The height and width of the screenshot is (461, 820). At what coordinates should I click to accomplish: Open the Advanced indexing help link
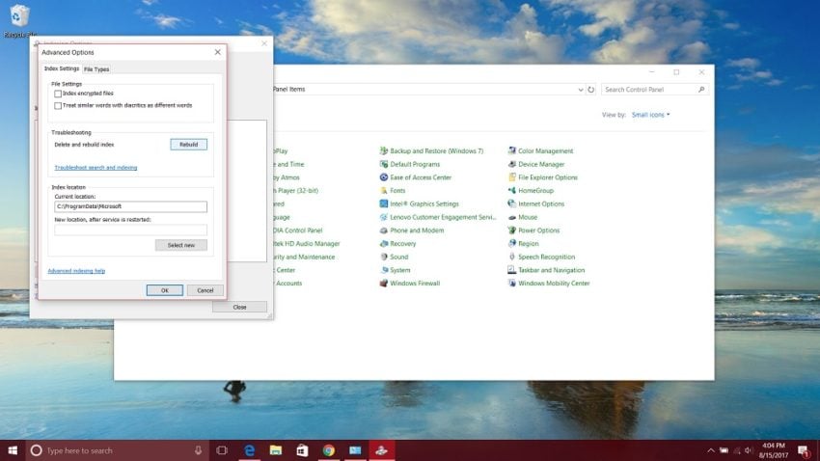[x=76, y=271]
